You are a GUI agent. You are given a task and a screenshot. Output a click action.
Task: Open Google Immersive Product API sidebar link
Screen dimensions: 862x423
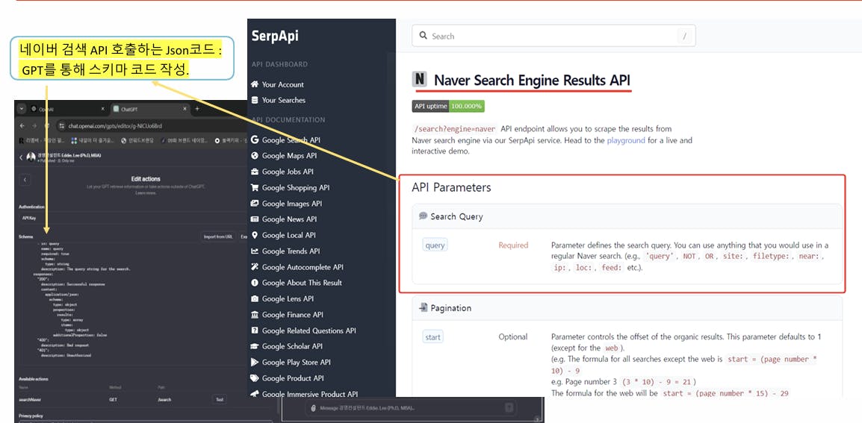click(x=310, y=393)
